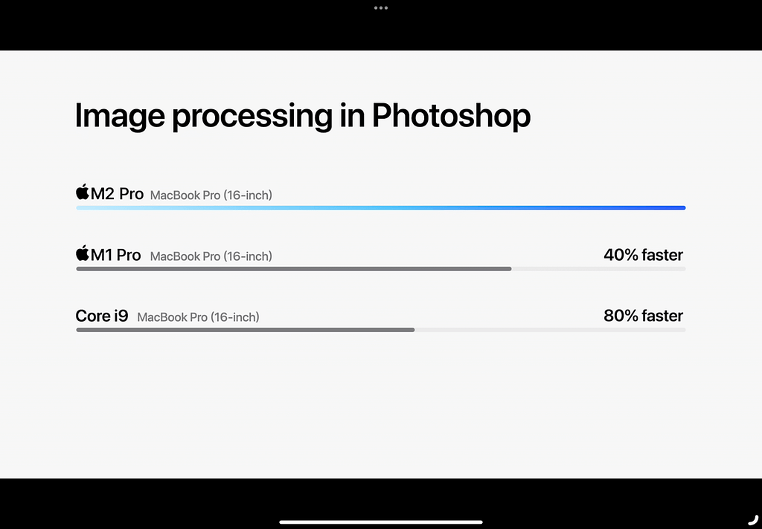Click the word Photoshop in the heading
Viewport: 762px width, 529px height.
coord(451,116)
